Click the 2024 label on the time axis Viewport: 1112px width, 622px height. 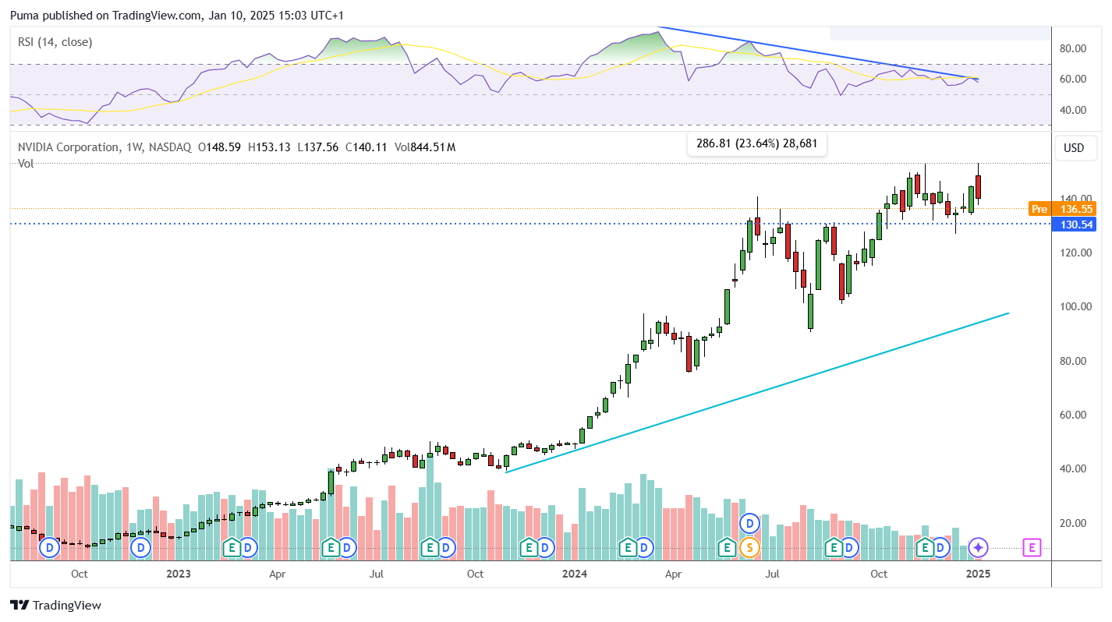point(575,574)
